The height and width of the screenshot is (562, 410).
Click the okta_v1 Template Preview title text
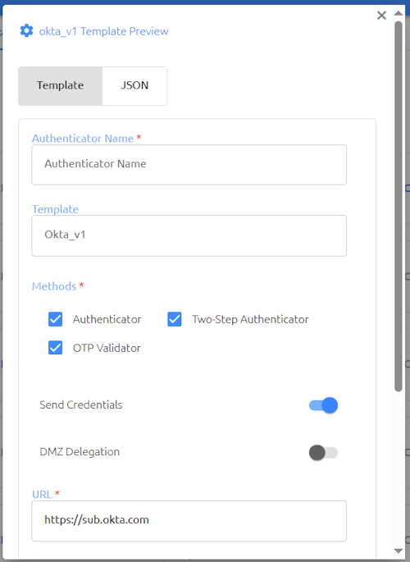click(103, 31)
